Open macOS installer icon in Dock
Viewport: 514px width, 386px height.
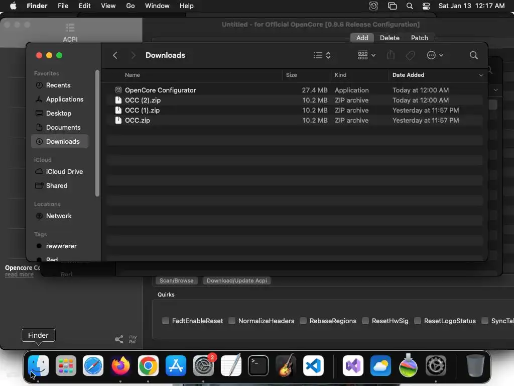pyautogui.click(x=408, y=365)
